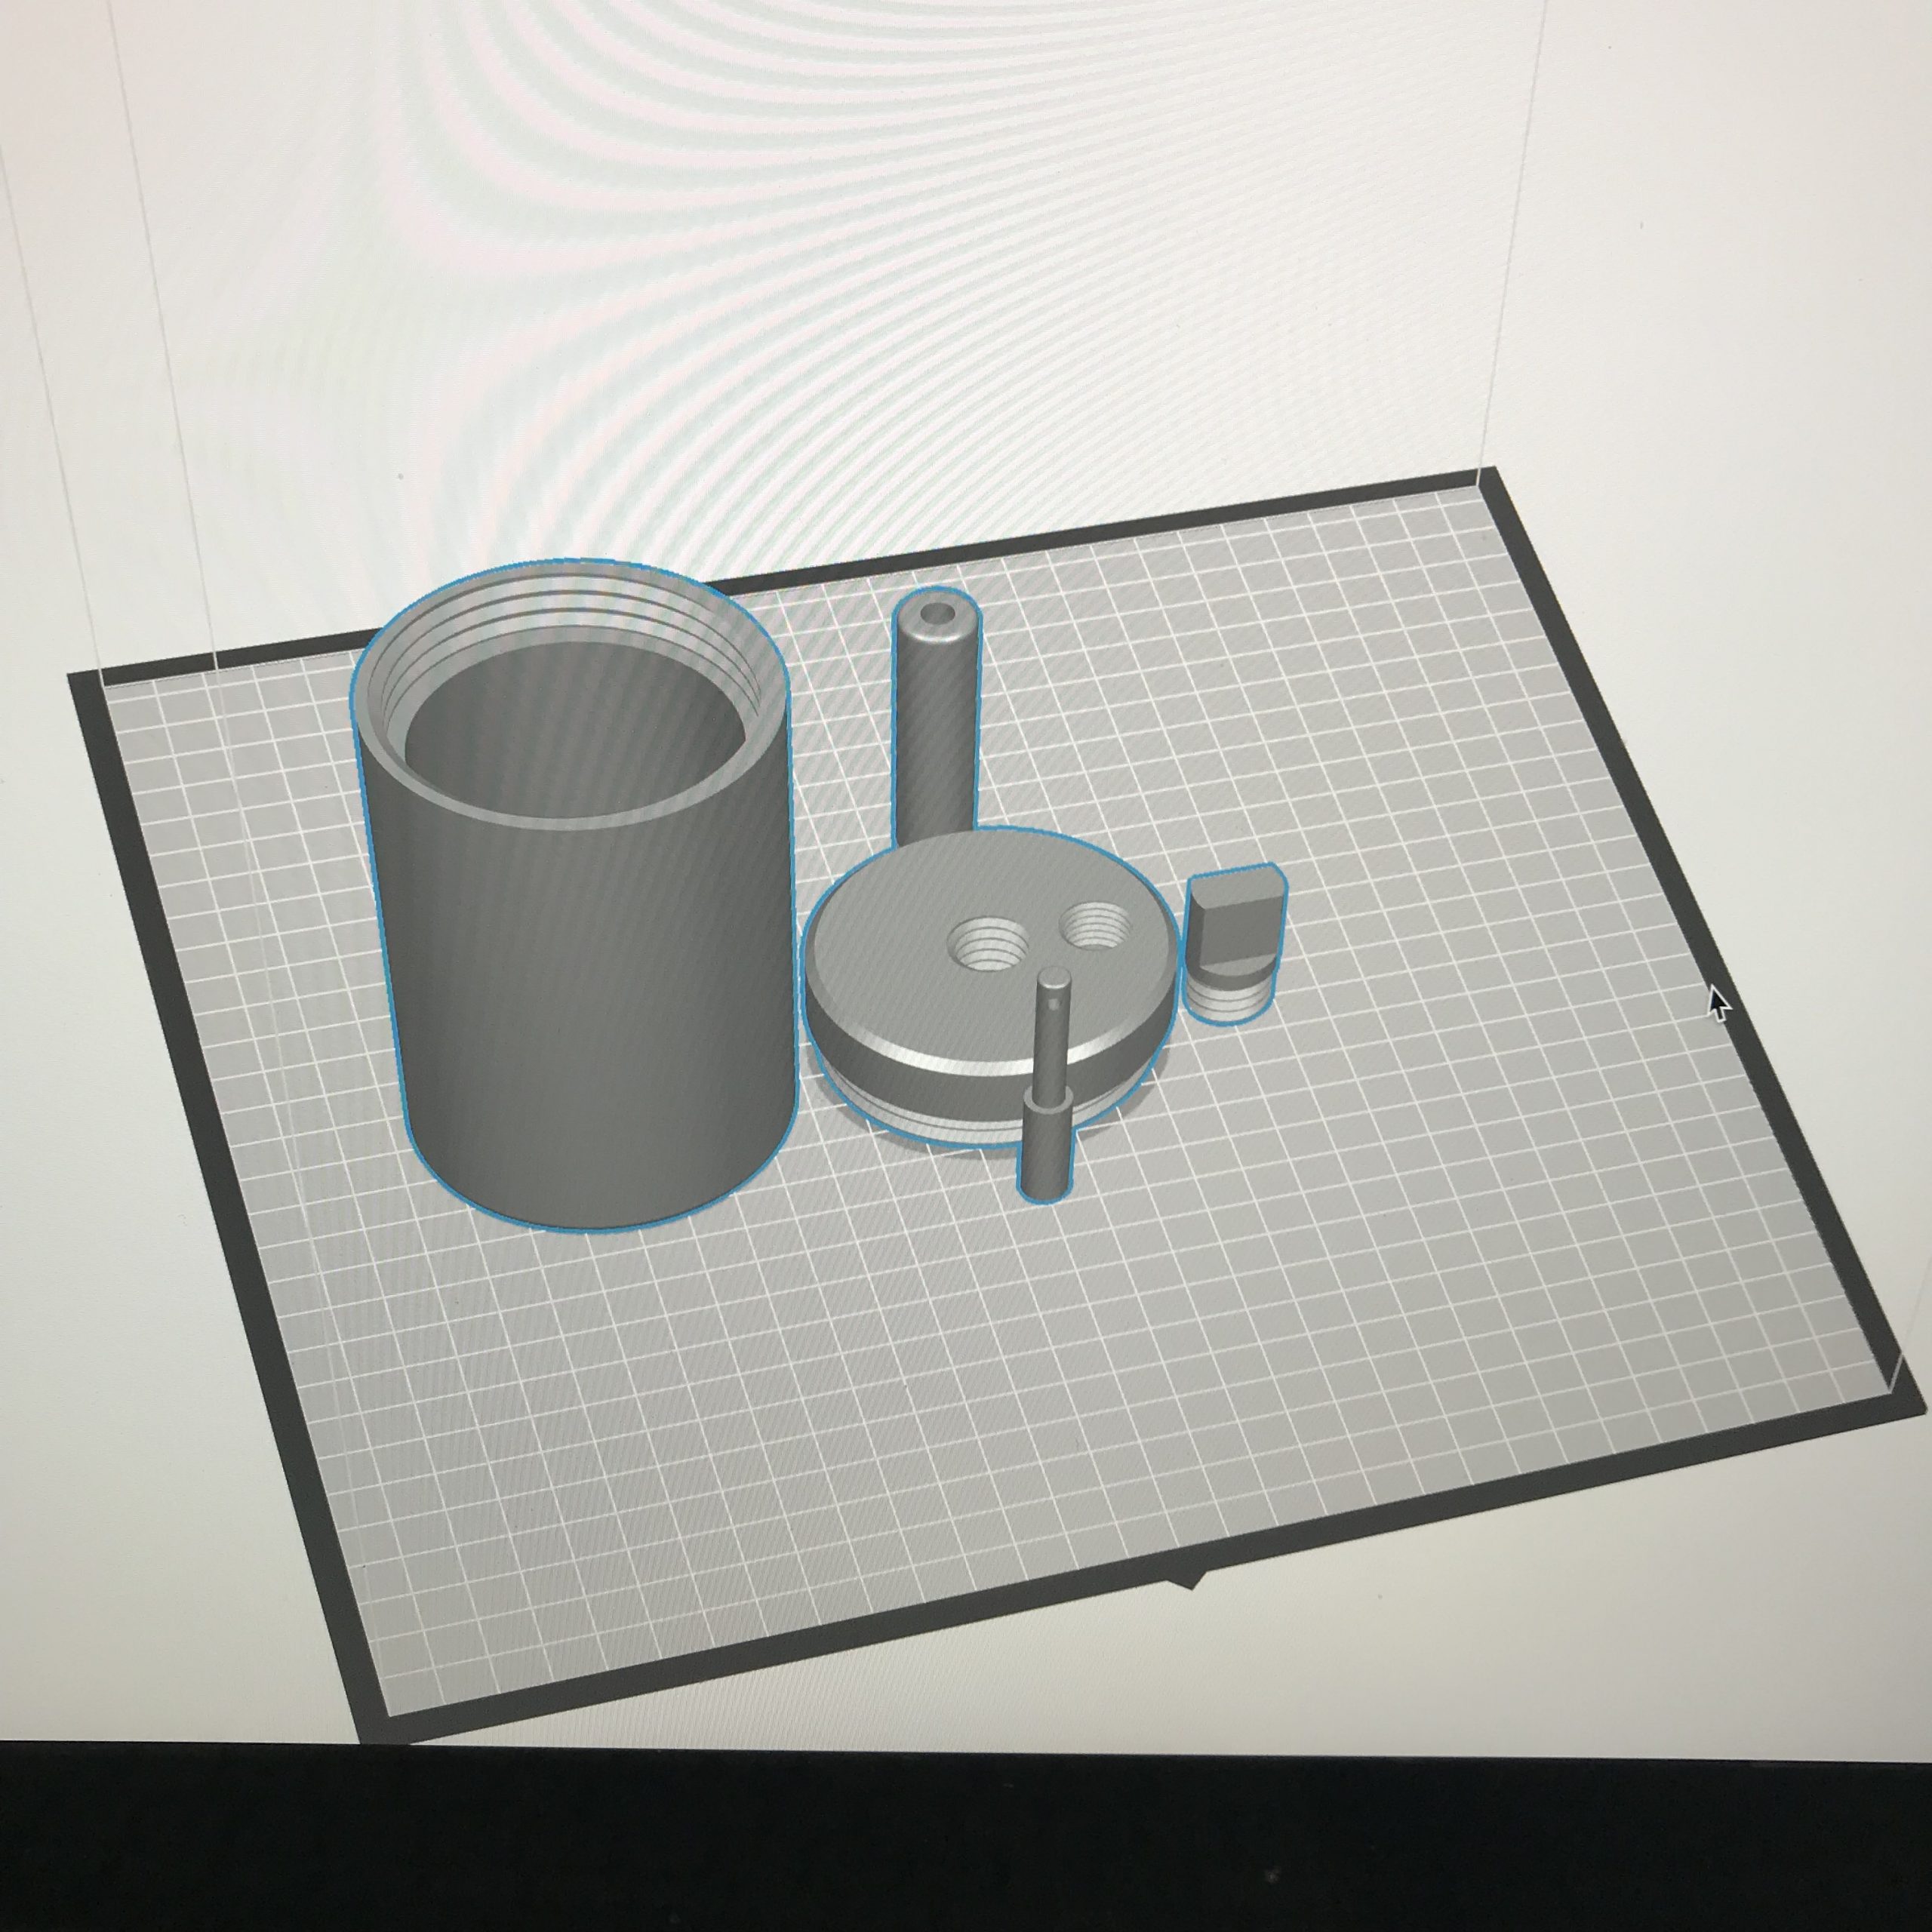Click the wider base of the pin
Viewport: 1932px width, 1932px height.
click(x=1047, y=1148)
